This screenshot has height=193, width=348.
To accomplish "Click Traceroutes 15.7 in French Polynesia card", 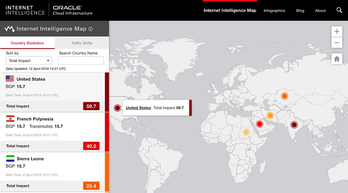I will [x=46, y=126].
